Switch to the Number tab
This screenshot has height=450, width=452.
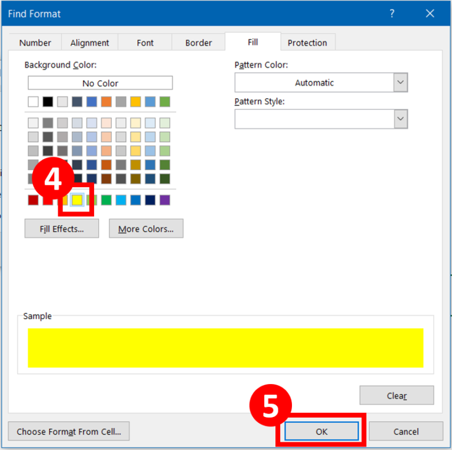pyautogui.click(x=35, y=42)
